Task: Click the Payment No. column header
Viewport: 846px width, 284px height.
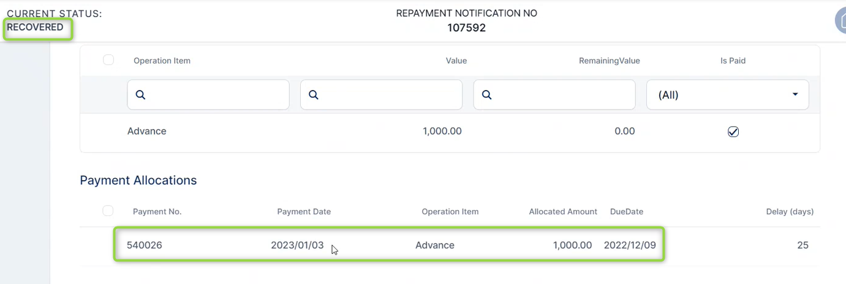Action: [157, 212]
